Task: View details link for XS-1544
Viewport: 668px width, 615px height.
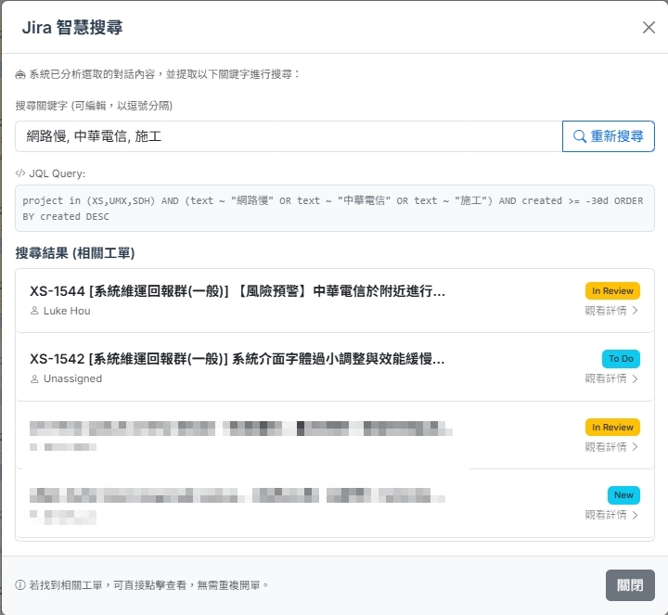Action: (611, 311)
